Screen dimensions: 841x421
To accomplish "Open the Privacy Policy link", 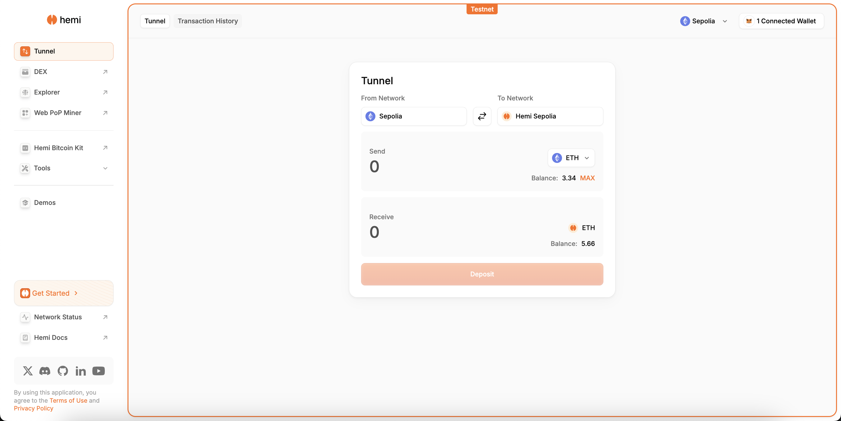I will coord(34,408).
